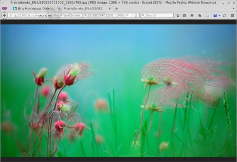Open the Downloads arrow panel
The width and height of the screenshot is (237, 162).
point(192,15)
